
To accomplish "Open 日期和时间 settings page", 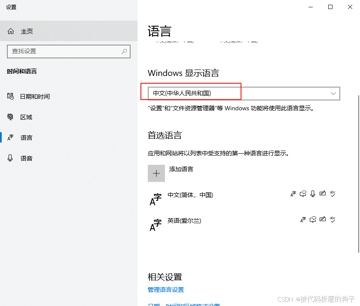I will (x=69, y=97).
